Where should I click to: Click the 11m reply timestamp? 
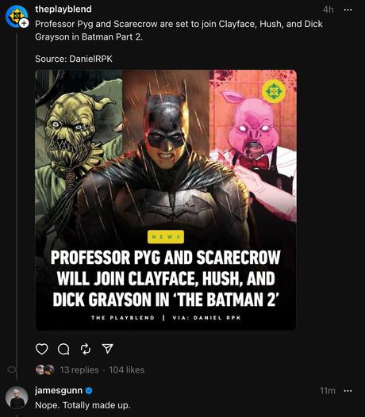[328, 391]
